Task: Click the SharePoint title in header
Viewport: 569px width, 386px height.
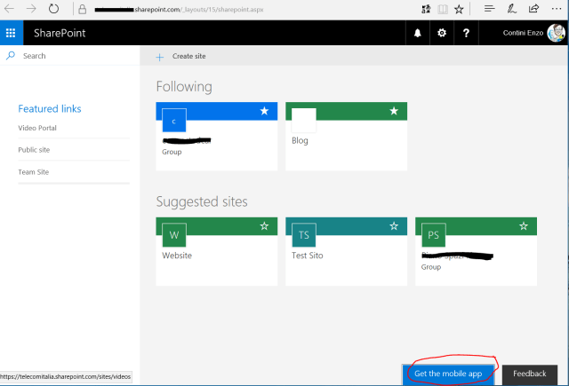Action: [x=60, y=33]
